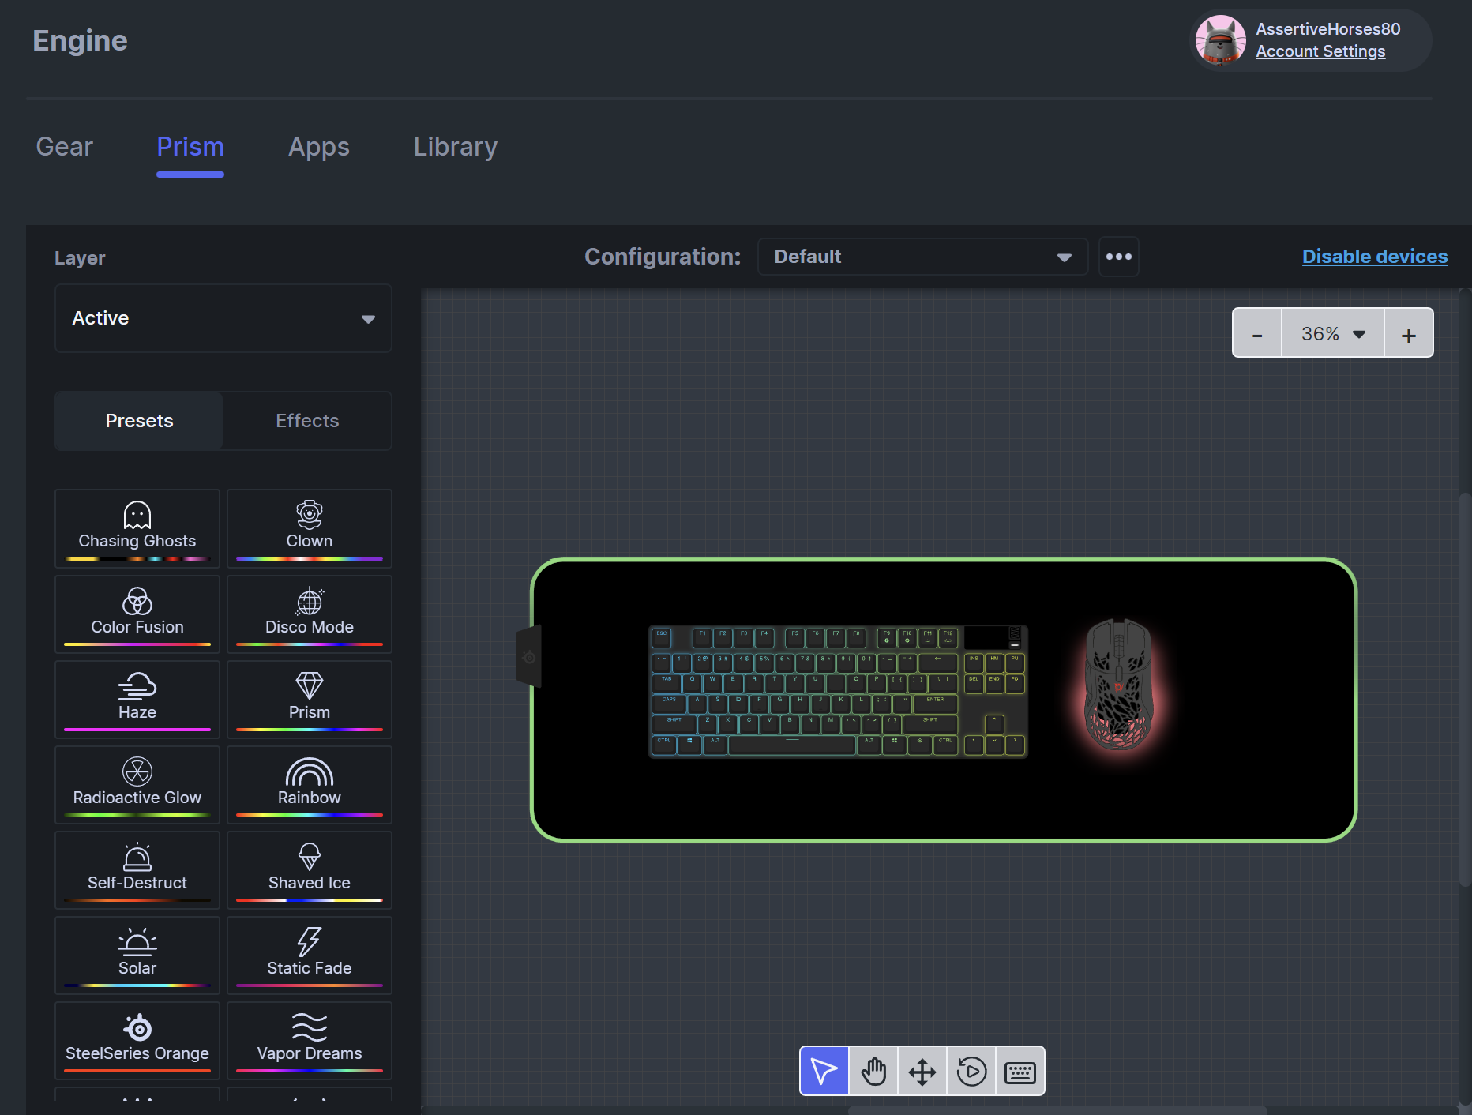Open the Layer Active dropdown

coord(223,318)
